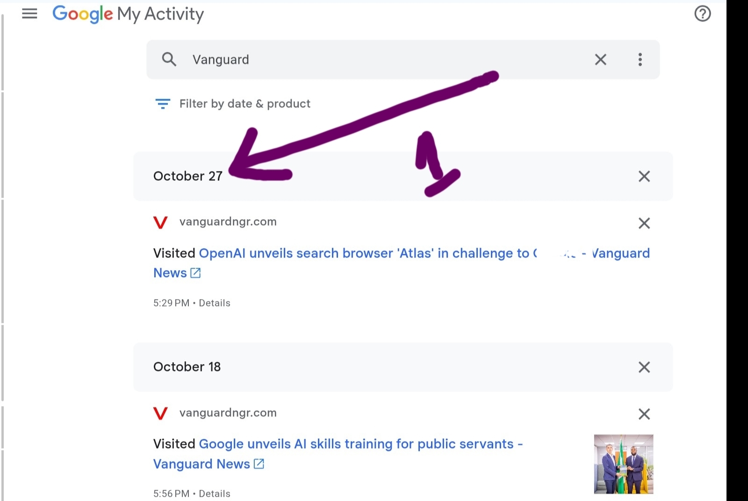View Details for the 5:29 PM entry
Image resolution: width=748 pixels, height=501 pixels.
coord(215,303)
